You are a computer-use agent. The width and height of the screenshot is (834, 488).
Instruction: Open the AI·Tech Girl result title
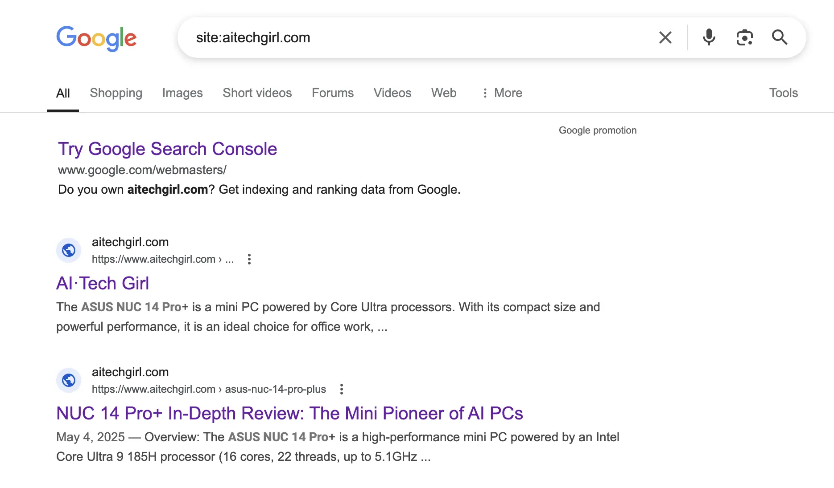[x=103, y=284]
